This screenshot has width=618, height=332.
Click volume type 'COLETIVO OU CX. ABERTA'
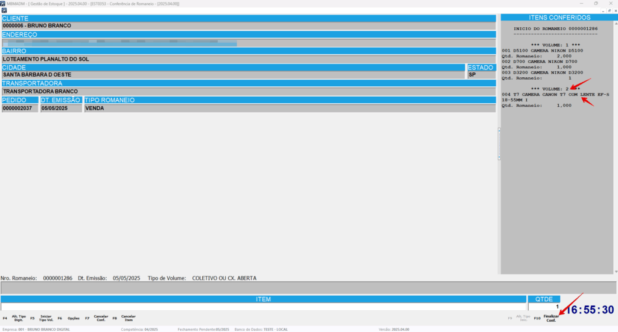point(225,278)
